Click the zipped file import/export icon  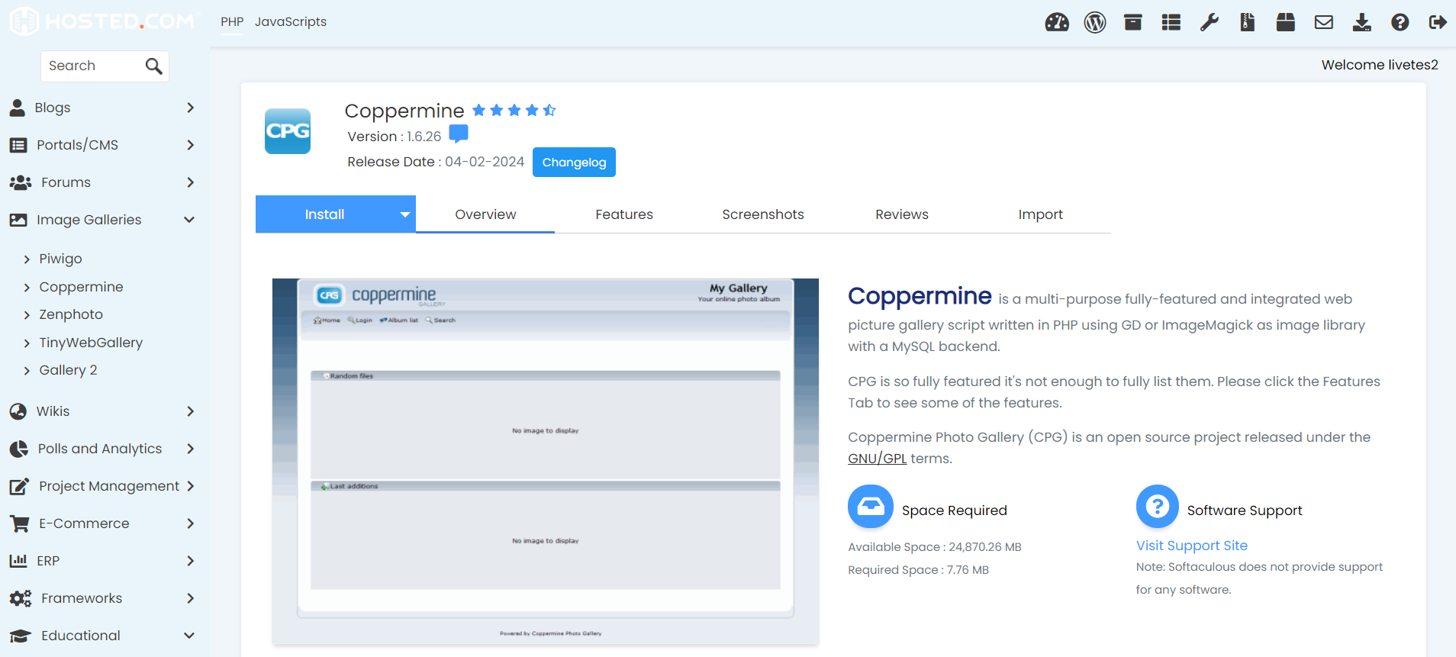1248,22
